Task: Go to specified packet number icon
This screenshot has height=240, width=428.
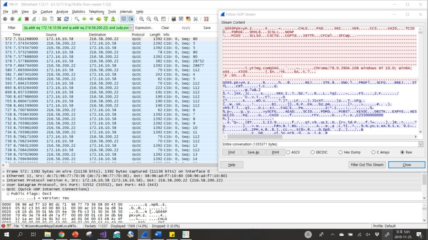Action: 98,19
